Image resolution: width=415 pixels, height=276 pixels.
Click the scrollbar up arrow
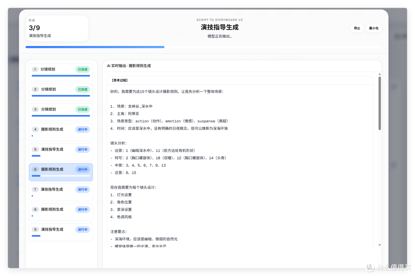(x=380, y=74)
